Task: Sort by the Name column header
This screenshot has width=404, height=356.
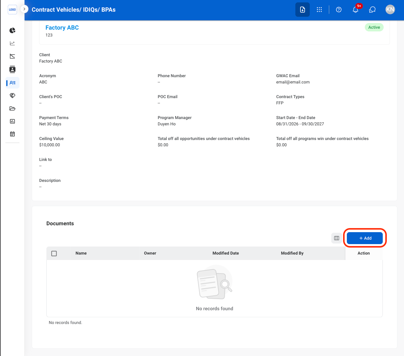Action: click(x=81, y=253)
